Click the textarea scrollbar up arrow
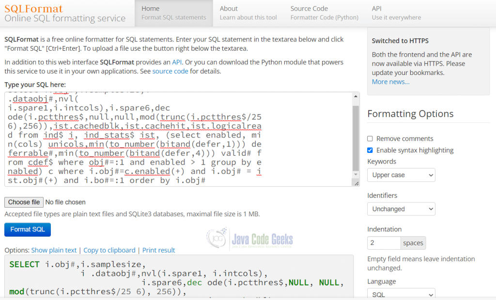 point(356,96)
